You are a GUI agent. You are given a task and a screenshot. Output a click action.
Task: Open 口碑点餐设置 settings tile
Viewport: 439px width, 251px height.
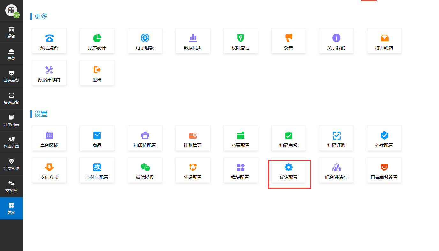click(384, 170)
